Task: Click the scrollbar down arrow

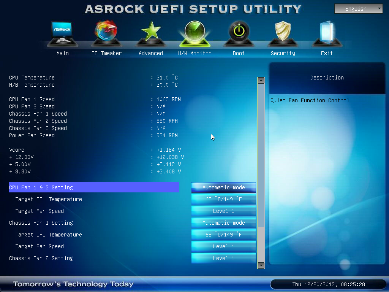Action: point(261,265)
